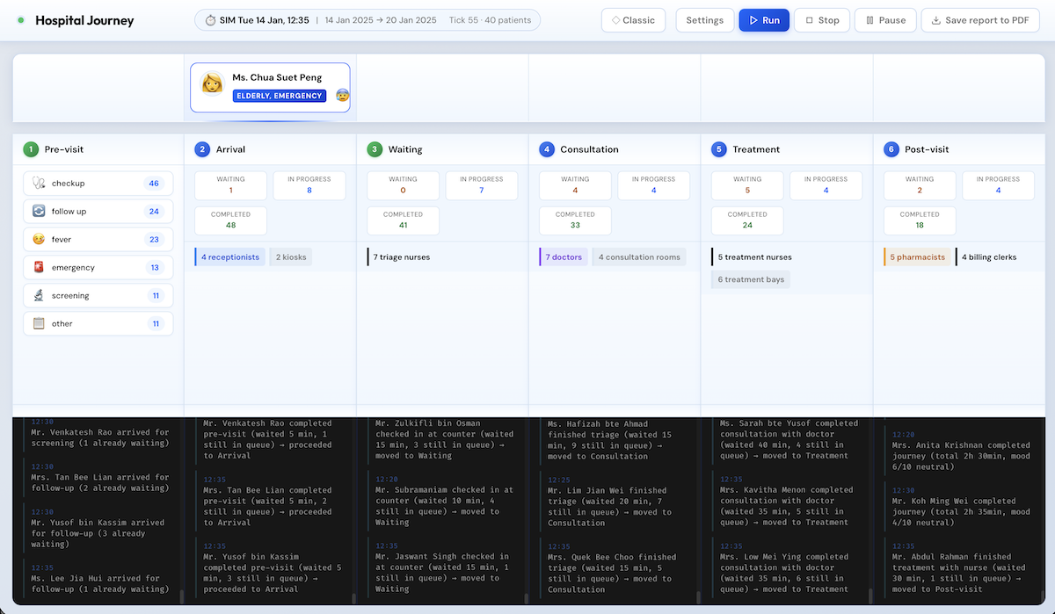Viewport: 1055px width, 614px height.
Task: Click the 7 triage nurses label
Action: coord(400,257)
